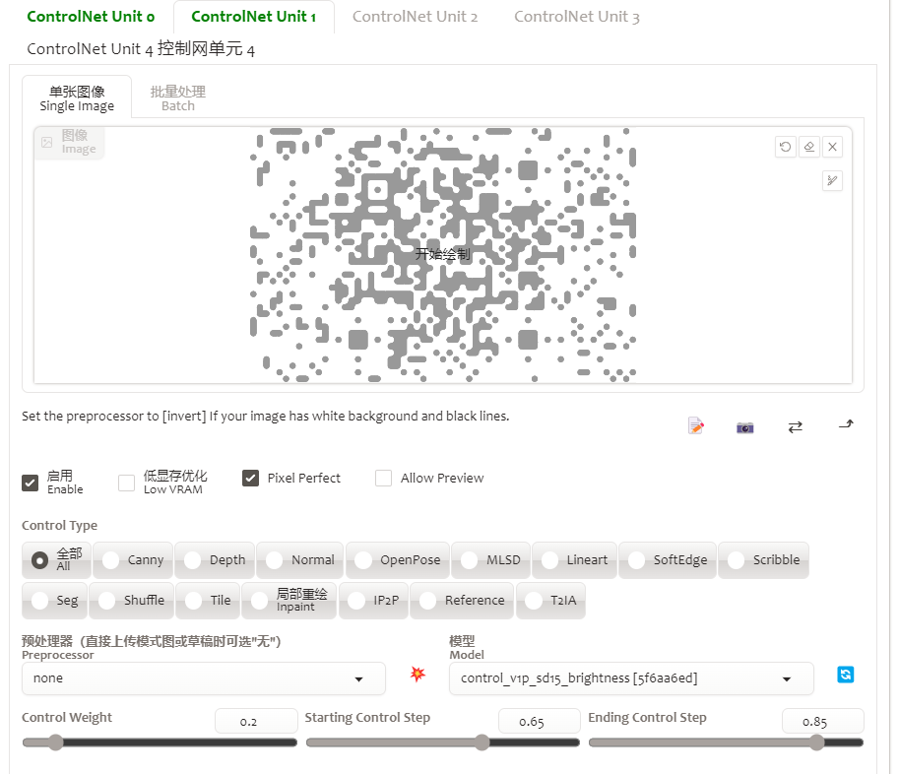Open new canvas with the notepad pencil icon
Viewport: 899px width, 774px height.
pos(695,426)
